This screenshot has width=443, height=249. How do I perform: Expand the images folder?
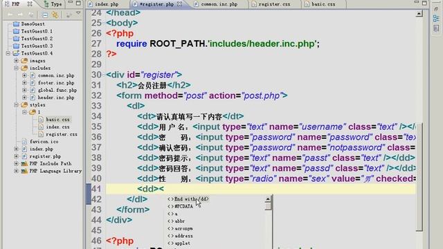[16, 61]
